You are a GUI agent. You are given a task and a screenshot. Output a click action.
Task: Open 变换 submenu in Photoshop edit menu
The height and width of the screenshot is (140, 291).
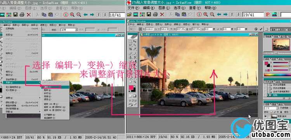point(22,82)
